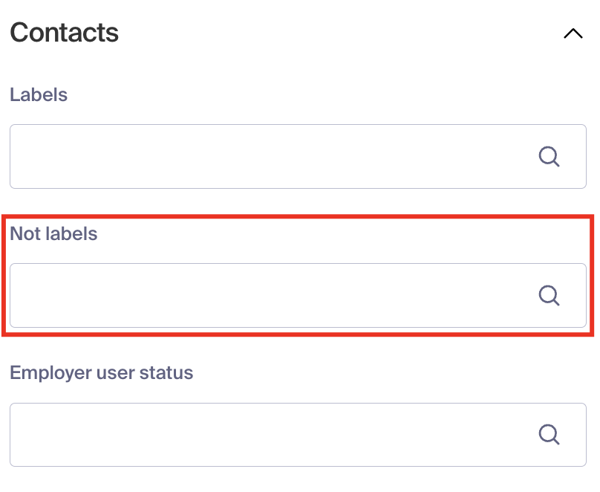Focus the Labels input box
The width and height of the screenshot is (600, 492).
(x=298, y=156)
